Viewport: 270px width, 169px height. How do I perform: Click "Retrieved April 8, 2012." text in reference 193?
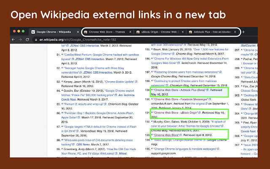tap(198, 135)
